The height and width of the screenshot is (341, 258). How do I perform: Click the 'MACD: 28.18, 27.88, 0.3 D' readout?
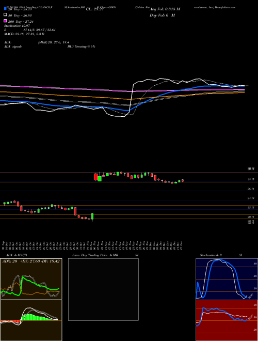24,34
